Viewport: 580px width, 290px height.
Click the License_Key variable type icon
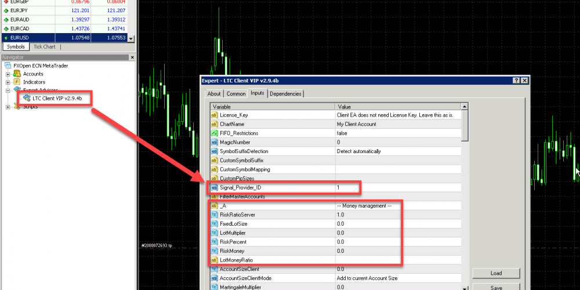coord(215,115)
